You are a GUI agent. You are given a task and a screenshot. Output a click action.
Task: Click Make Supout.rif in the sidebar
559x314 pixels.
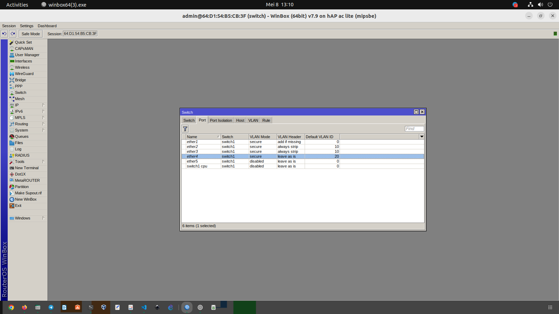point(28,193)
